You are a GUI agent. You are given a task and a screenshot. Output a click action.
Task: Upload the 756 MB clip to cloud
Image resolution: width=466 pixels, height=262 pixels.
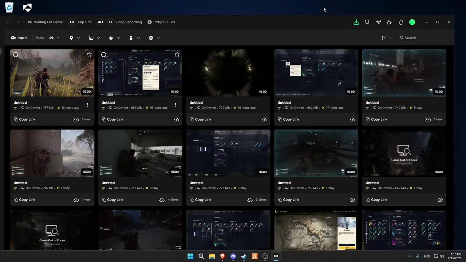[162, 200]
